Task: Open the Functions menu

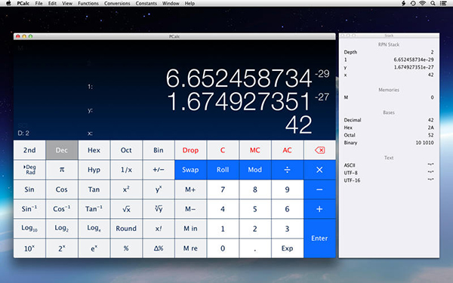Action: (88, 4)
